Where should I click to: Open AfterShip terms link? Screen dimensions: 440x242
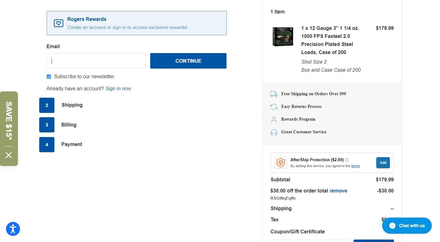(x=355, y=166)
